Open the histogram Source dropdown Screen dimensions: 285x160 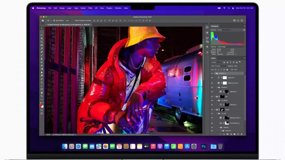(x=231, y=47)
